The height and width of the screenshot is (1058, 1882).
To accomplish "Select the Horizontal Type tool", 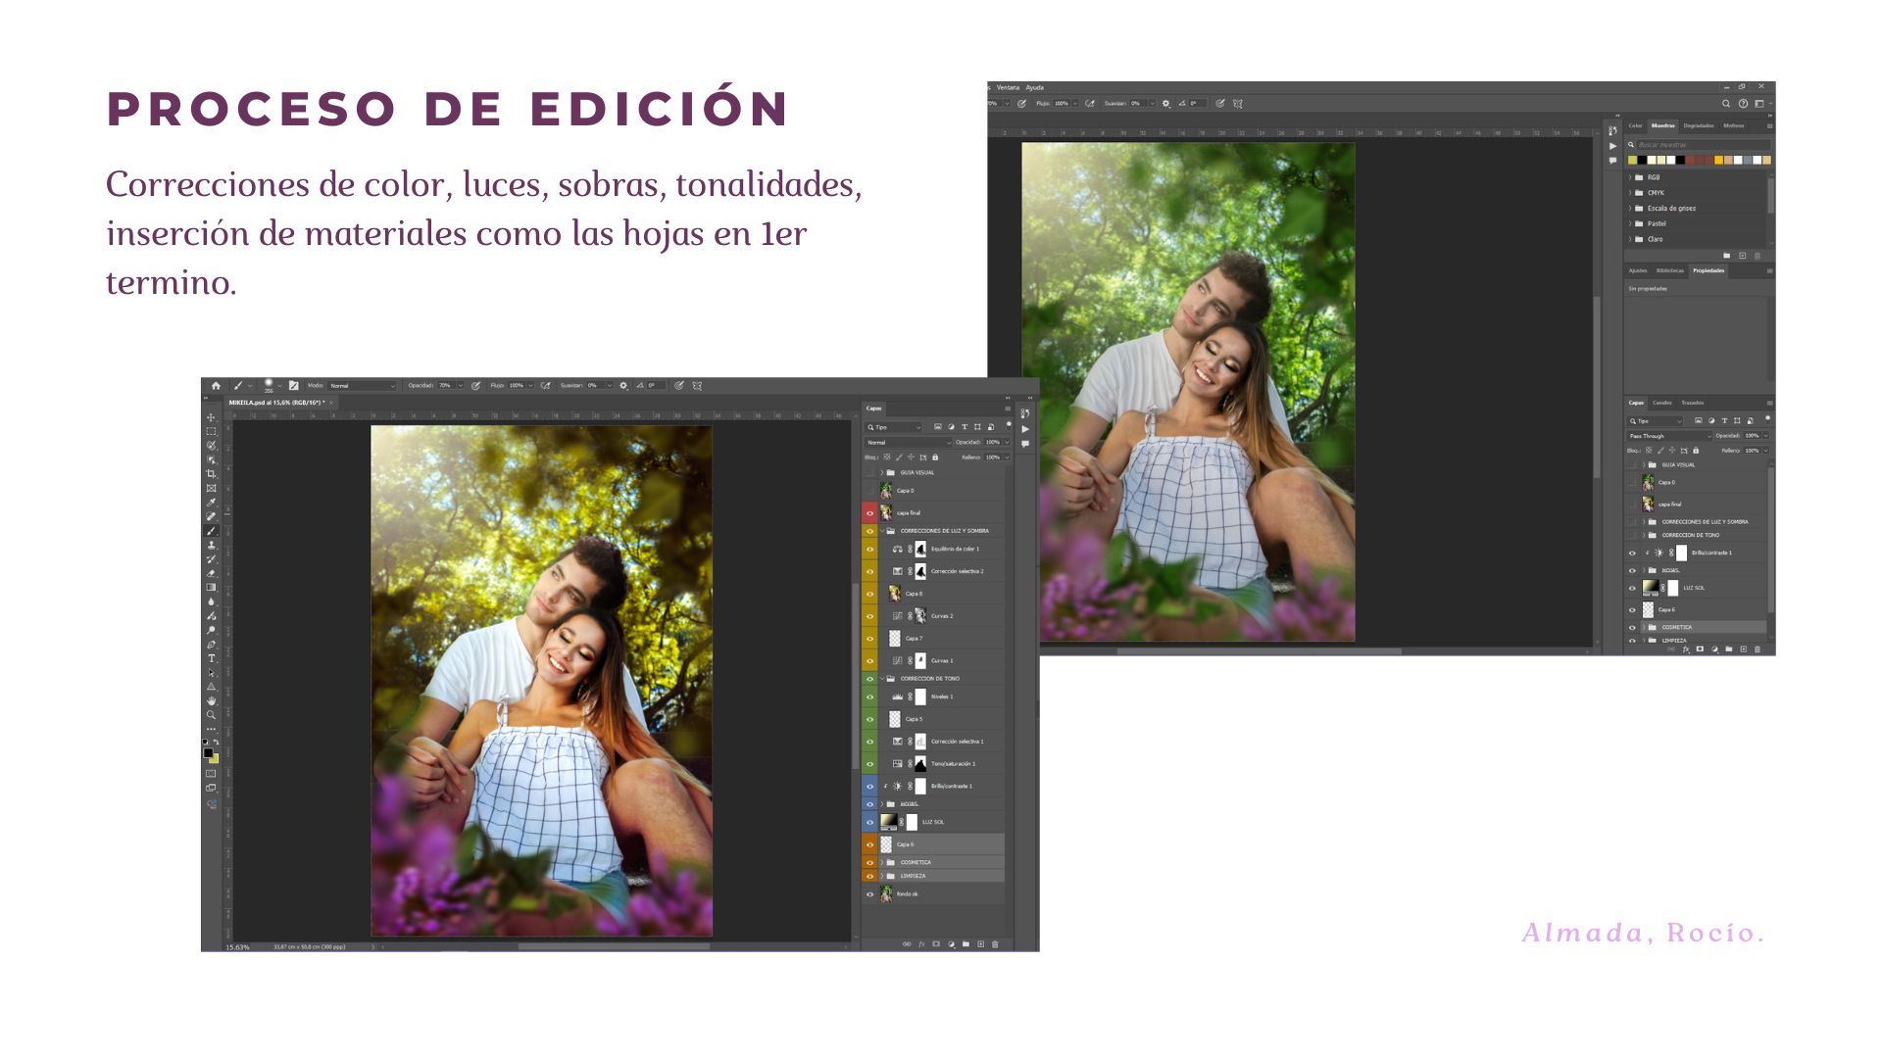I will (211, 658).
